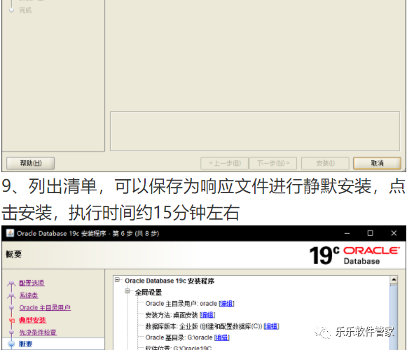
Task: Open the 配置选项 step link
Action: (x=32, y=283)
